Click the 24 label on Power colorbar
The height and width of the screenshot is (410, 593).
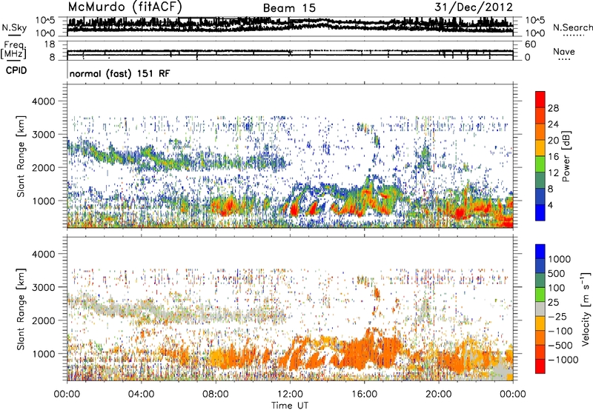[x=553, y=124]
